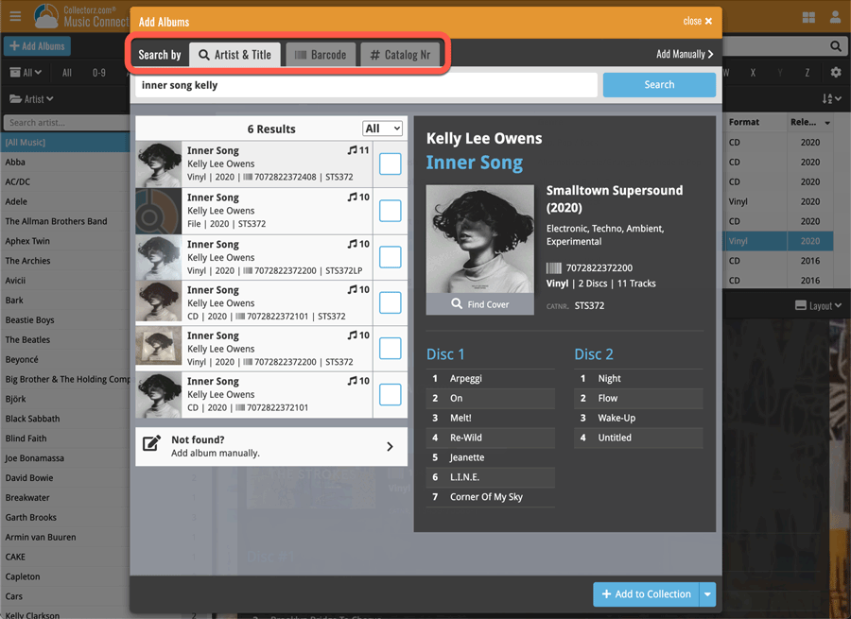Click the barcode icon in album details
This screenshot has width=851, height=619.
click(553, 268)
